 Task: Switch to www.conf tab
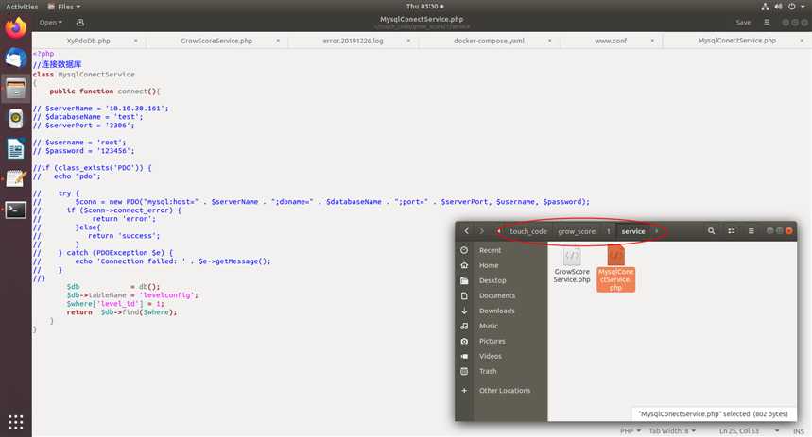pos(611,41)
